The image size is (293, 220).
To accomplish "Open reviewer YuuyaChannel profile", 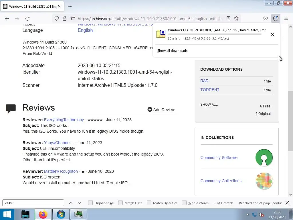I will 57,143.
